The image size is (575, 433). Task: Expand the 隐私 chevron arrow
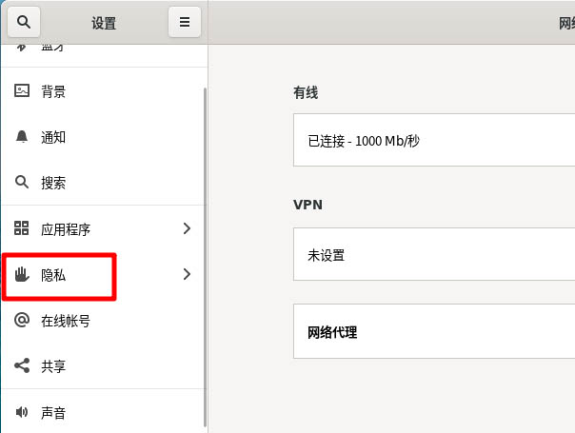tap(187, 275)
